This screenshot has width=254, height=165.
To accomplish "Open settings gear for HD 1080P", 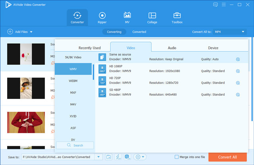I will [x=238, y=71].
